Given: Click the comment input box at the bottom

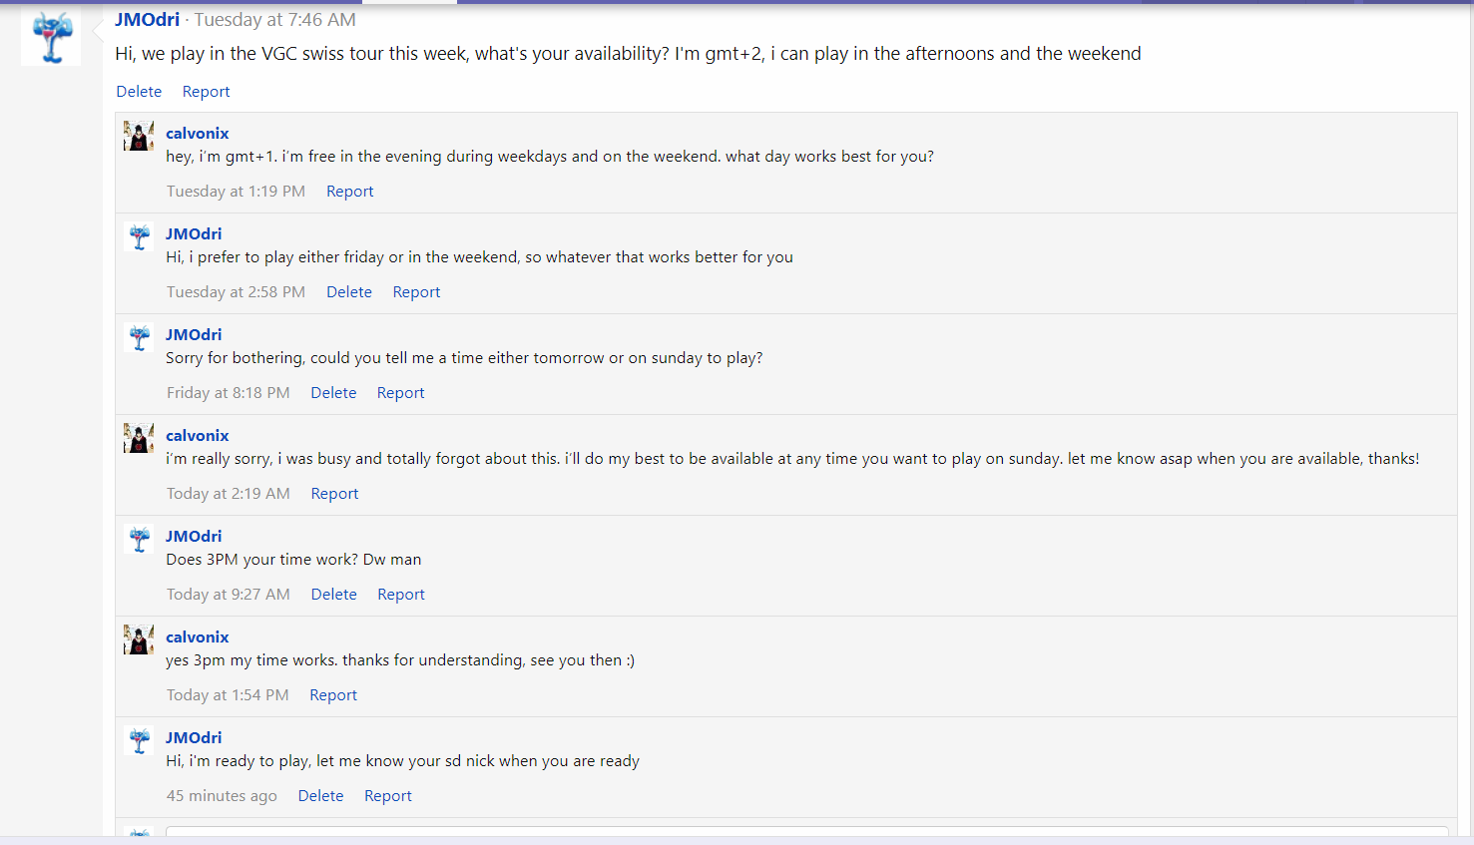Looking at the screenshot, I should tap(806, 832).
